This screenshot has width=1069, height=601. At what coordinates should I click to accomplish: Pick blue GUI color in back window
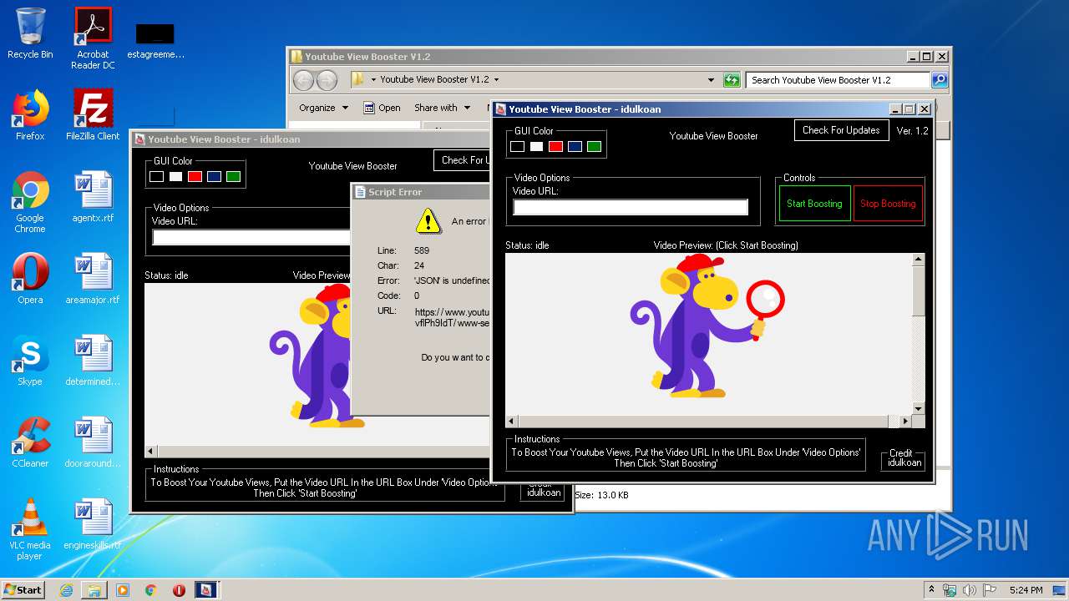pos(214,177)
